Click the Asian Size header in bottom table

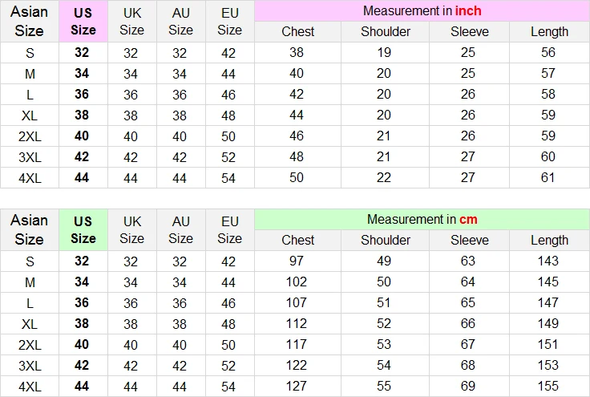tap(30, 229)
